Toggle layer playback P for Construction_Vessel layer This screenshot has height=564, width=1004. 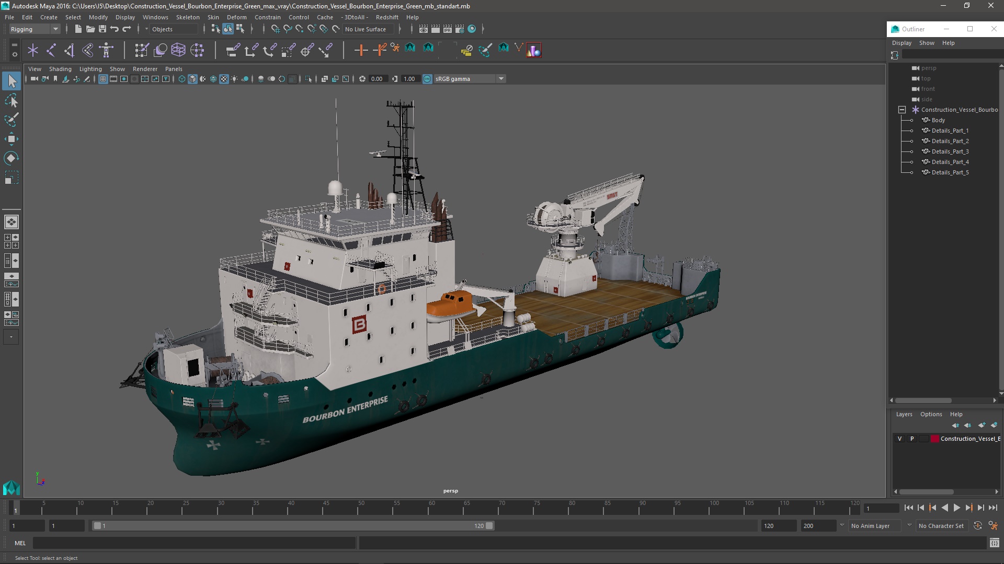(x=912, y=439)
